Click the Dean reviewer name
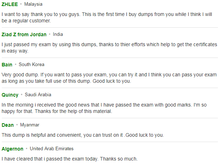 [x=7, y=125]
